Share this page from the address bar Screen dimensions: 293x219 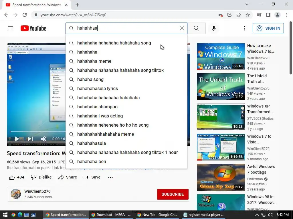239,15
